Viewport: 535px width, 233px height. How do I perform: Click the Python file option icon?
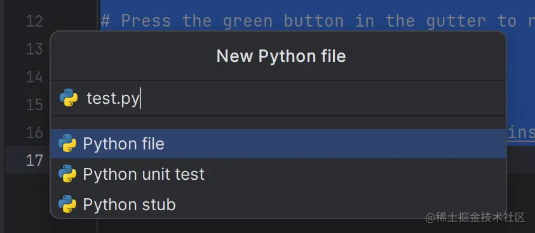click(67, 143)
